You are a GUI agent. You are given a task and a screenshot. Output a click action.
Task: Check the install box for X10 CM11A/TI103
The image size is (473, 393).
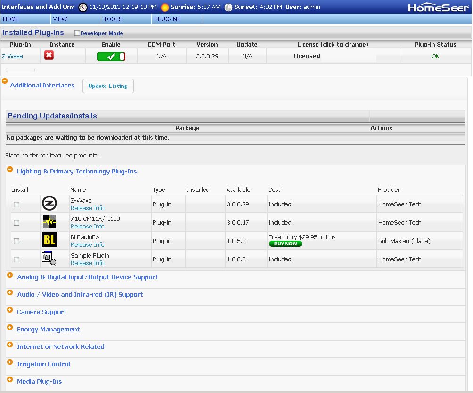pyautogui.click(x=16, y=223)
